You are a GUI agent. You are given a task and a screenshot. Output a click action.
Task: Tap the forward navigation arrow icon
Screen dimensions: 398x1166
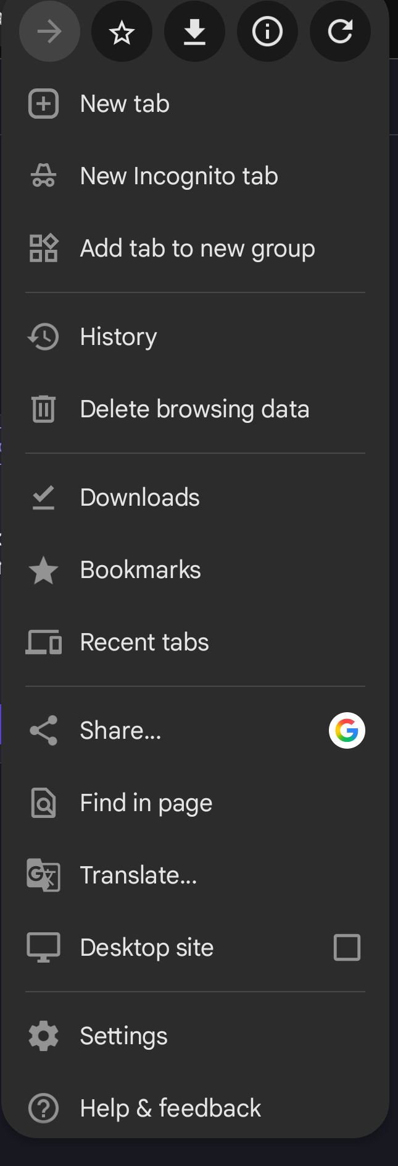49,32
